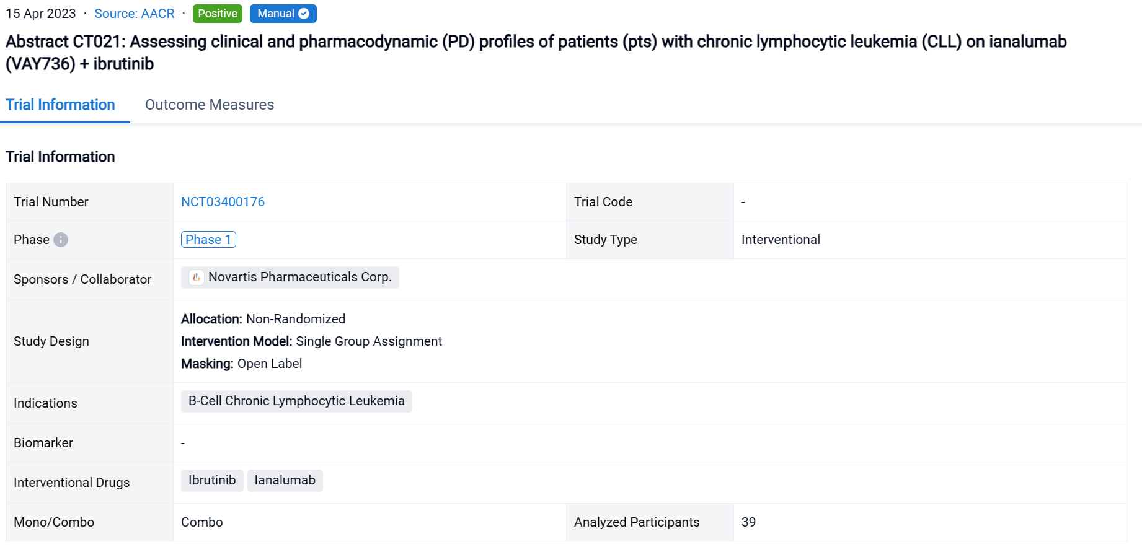Click the Trial Information section heading

60,157
